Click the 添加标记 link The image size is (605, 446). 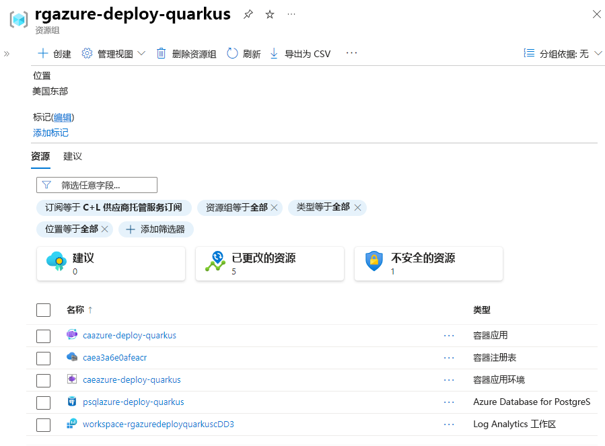coord(50,133)
